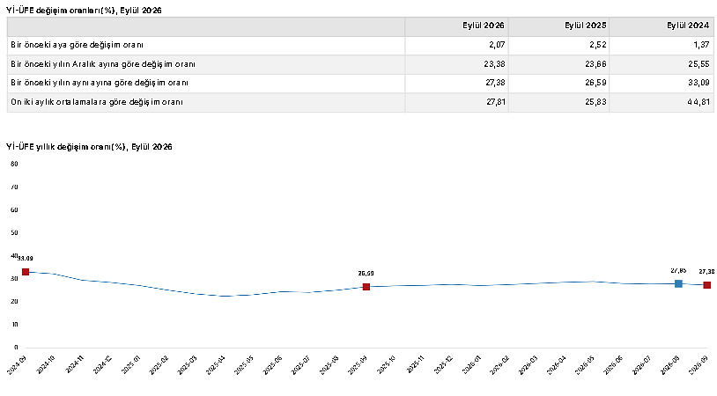
Task: Click the 33,09 table cell
Action: point(699,83)
